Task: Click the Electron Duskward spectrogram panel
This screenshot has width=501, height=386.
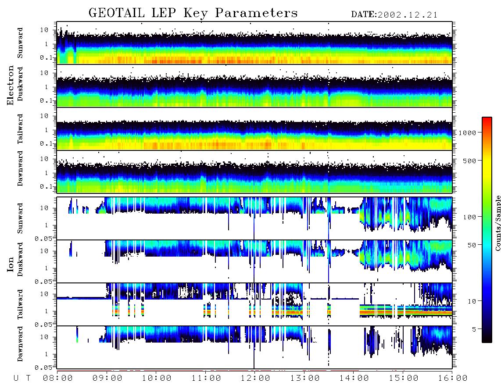Action: tap(254, 86)
